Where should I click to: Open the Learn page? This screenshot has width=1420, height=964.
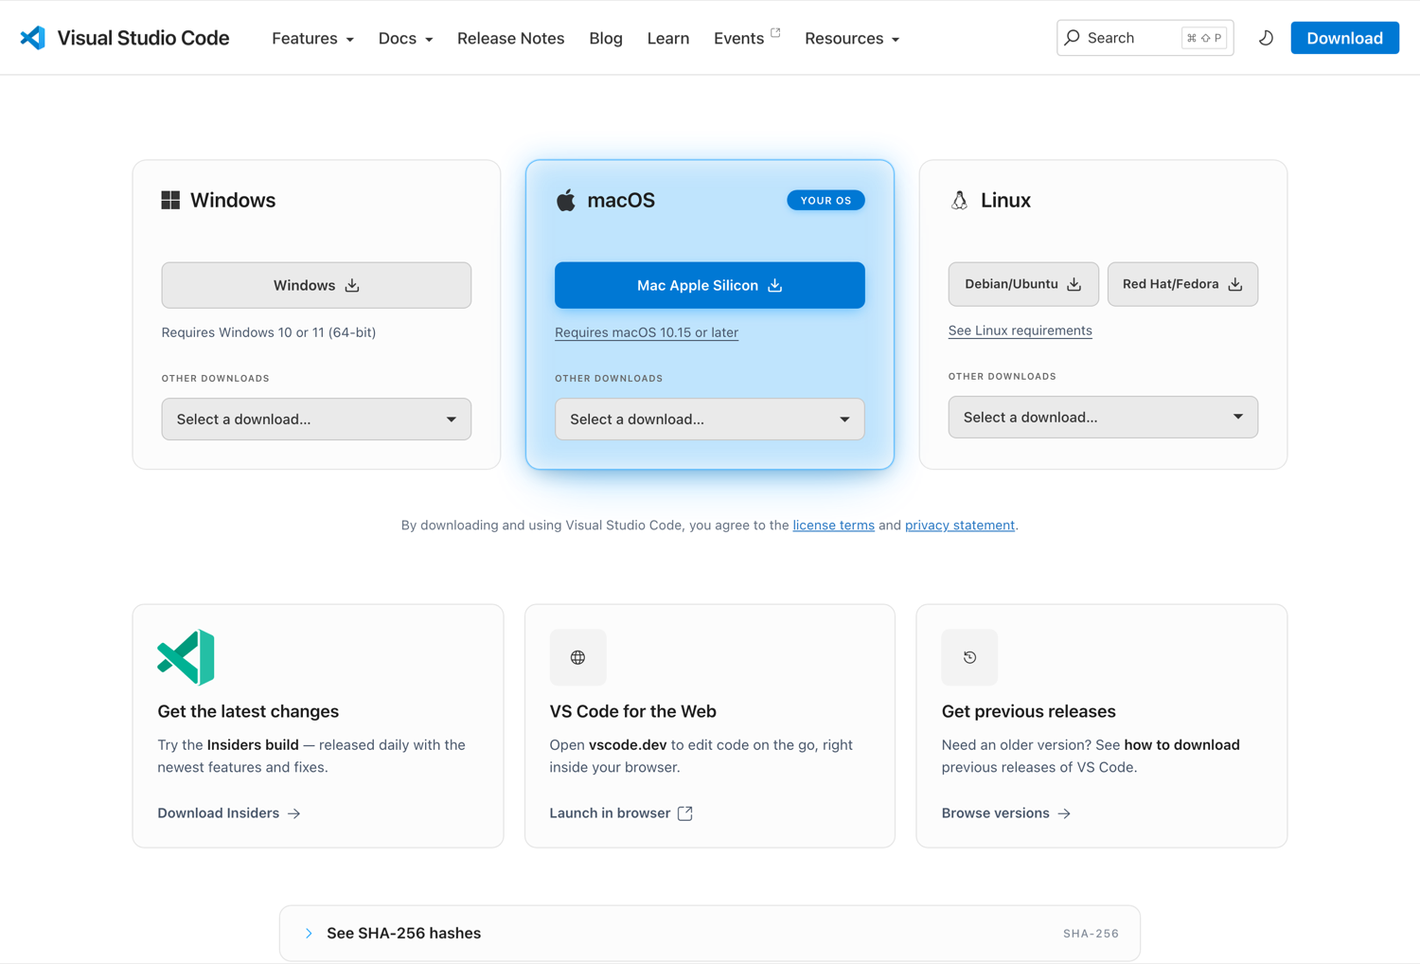click(668, 38)
